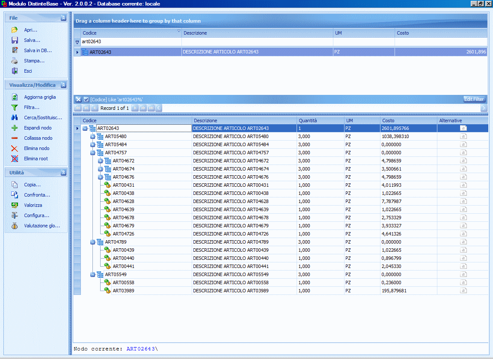Open alternatives icon for row ART03989

[x=463, y=291]
